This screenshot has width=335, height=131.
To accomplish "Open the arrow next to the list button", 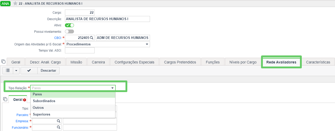I will tap(16, 70).
